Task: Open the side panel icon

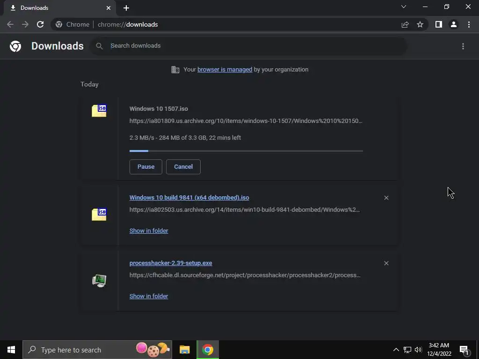Action: (x=439, y=24)
